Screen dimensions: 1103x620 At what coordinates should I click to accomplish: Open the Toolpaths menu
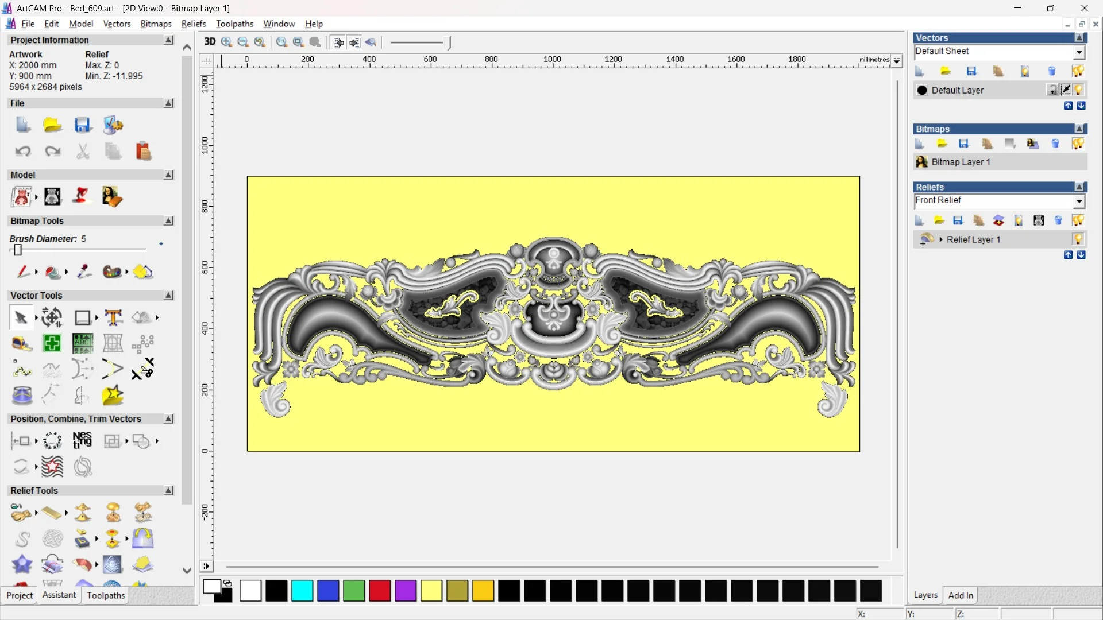pyautogui.click(x=234, y=24)
